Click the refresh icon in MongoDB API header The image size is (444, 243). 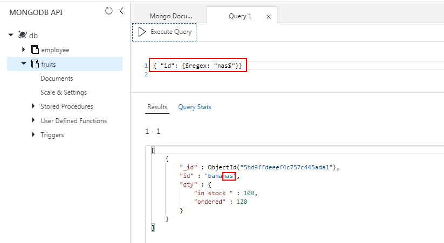coord(109,11)
